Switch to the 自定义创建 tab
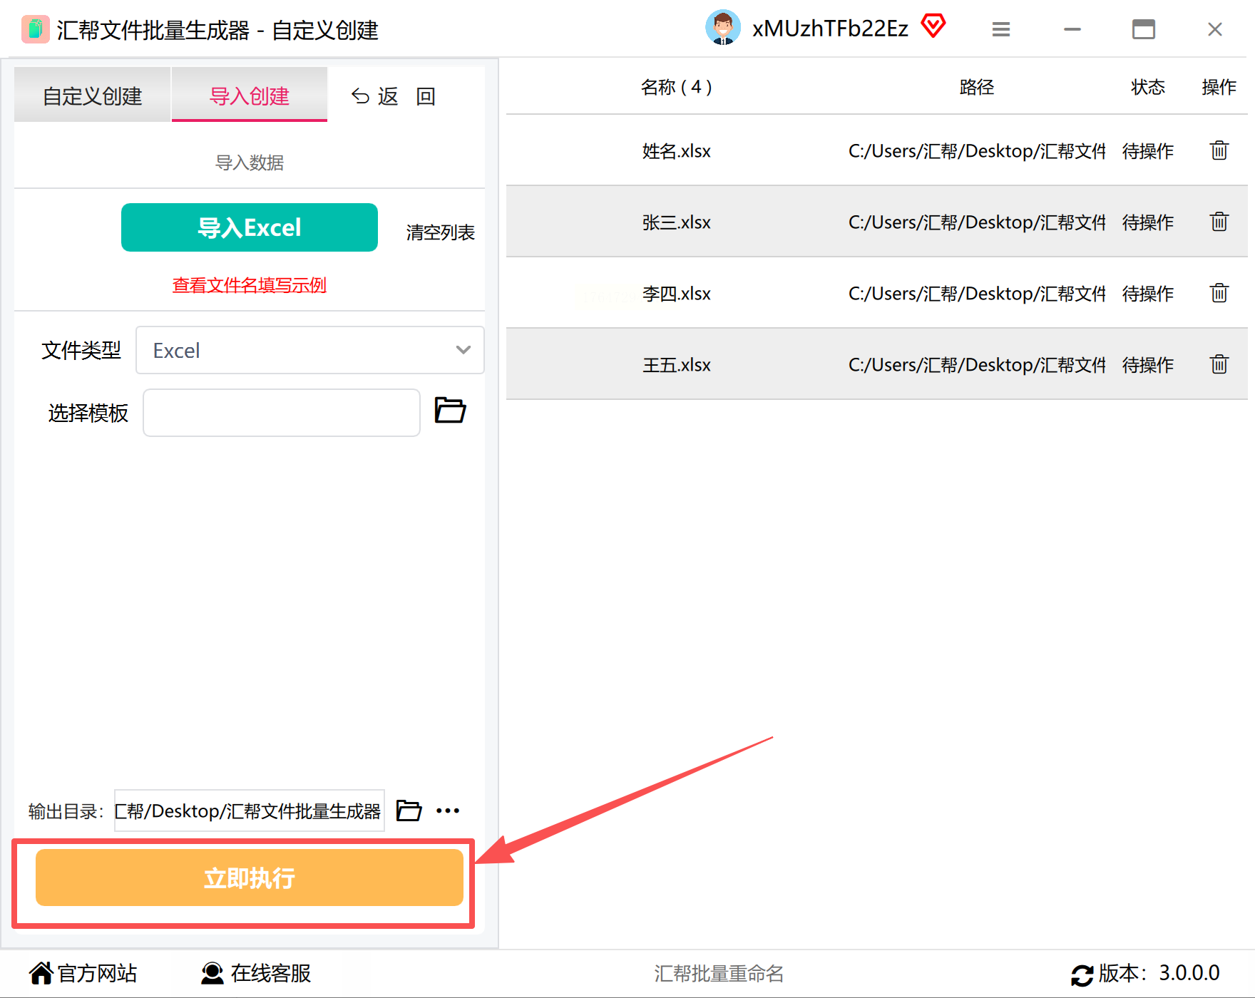The height and width of the screenshot is (998, 1255). coord(93,95)
